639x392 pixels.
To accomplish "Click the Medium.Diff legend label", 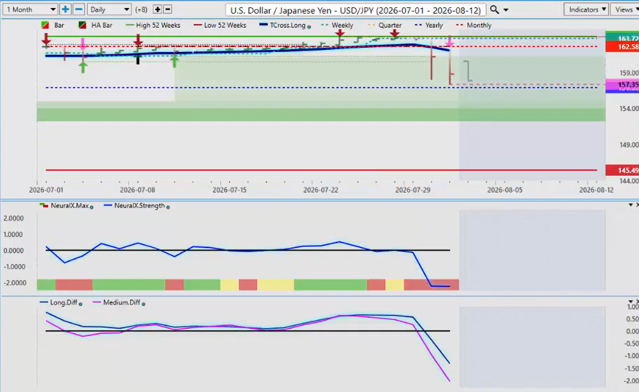I will [121, 302].
